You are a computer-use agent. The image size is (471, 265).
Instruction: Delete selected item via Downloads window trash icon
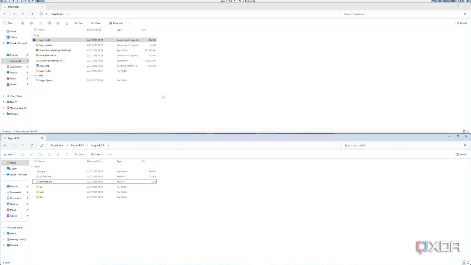click(x=67, y=23)
